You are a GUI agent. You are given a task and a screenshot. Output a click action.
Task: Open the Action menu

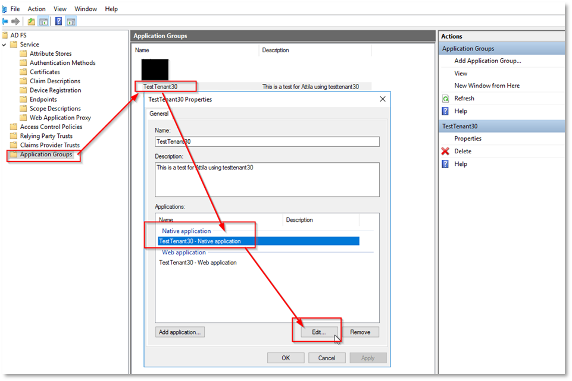point(36,9)
